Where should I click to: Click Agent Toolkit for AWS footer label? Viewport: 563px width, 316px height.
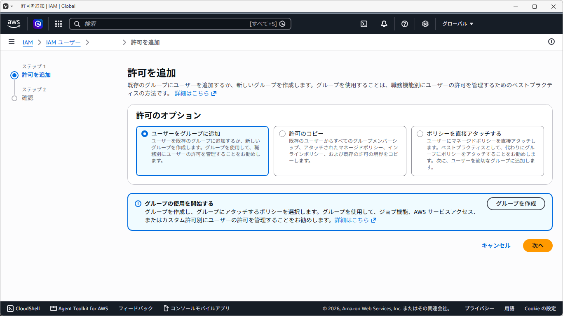click(83, 309)
